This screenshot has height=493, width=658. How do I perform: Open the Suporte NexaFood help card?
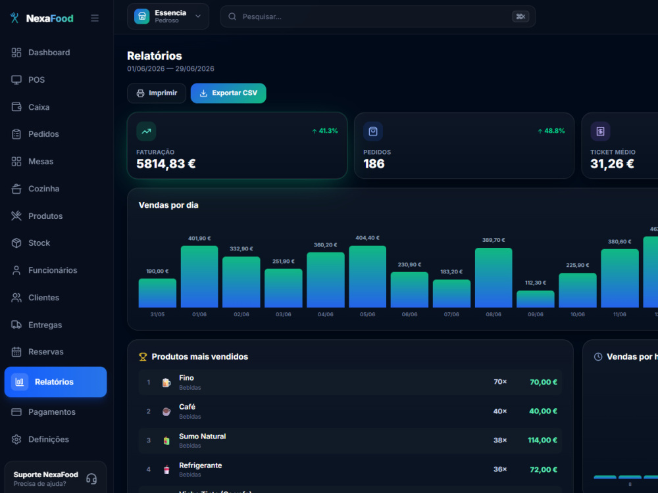[55, 478]
